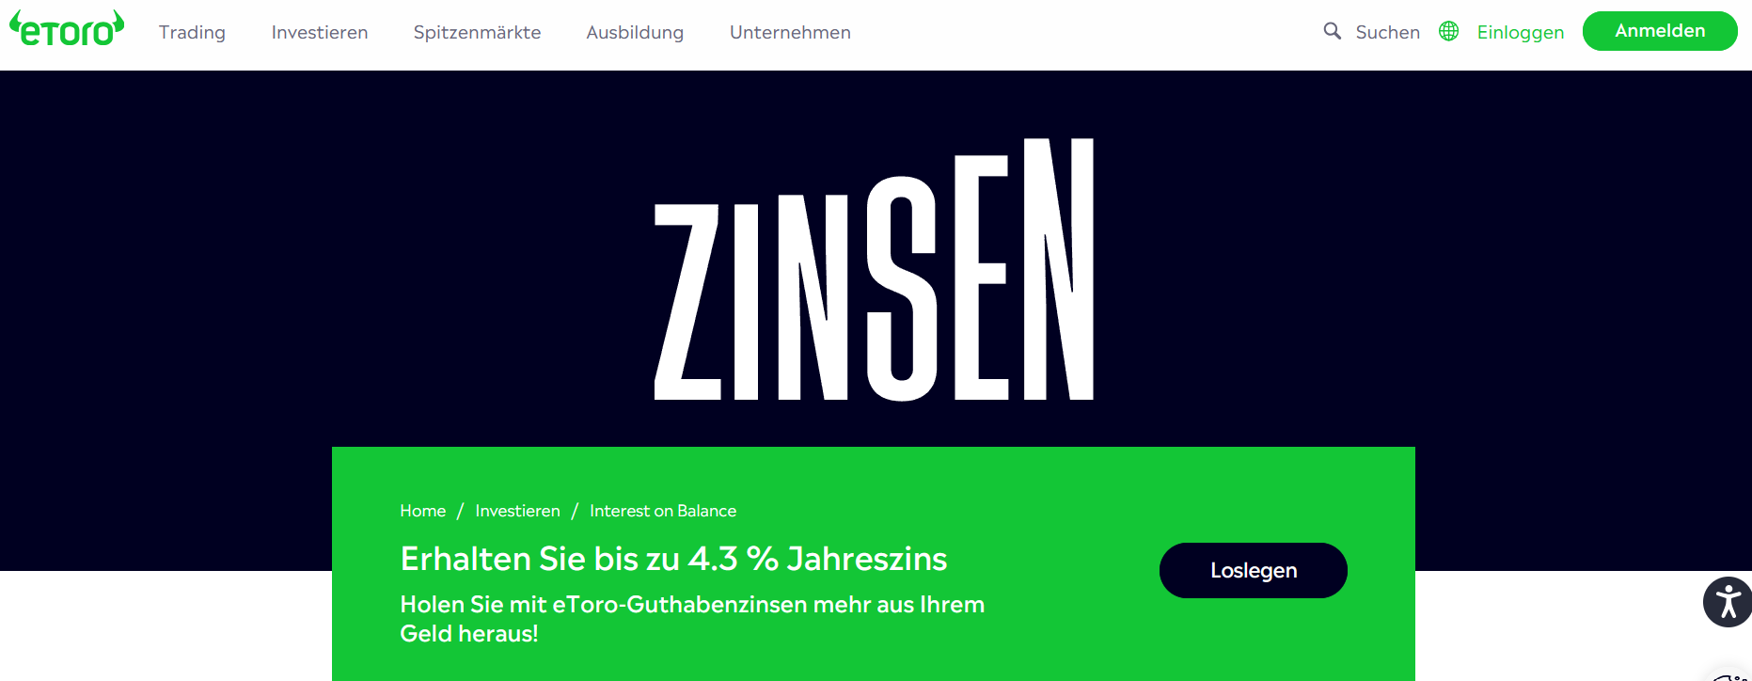
Task: Open Investieren in the top navigation bar
Action: click(x=320, y=32)
